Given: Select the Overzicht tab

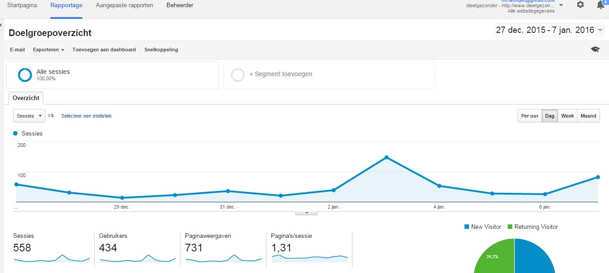Looking at the screenshot, I should pos(26,98).
